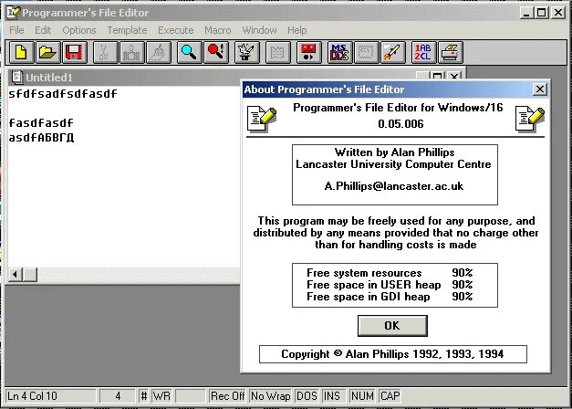
Task: Maximize the Untitled1 document window
Action: coord(437,77)
